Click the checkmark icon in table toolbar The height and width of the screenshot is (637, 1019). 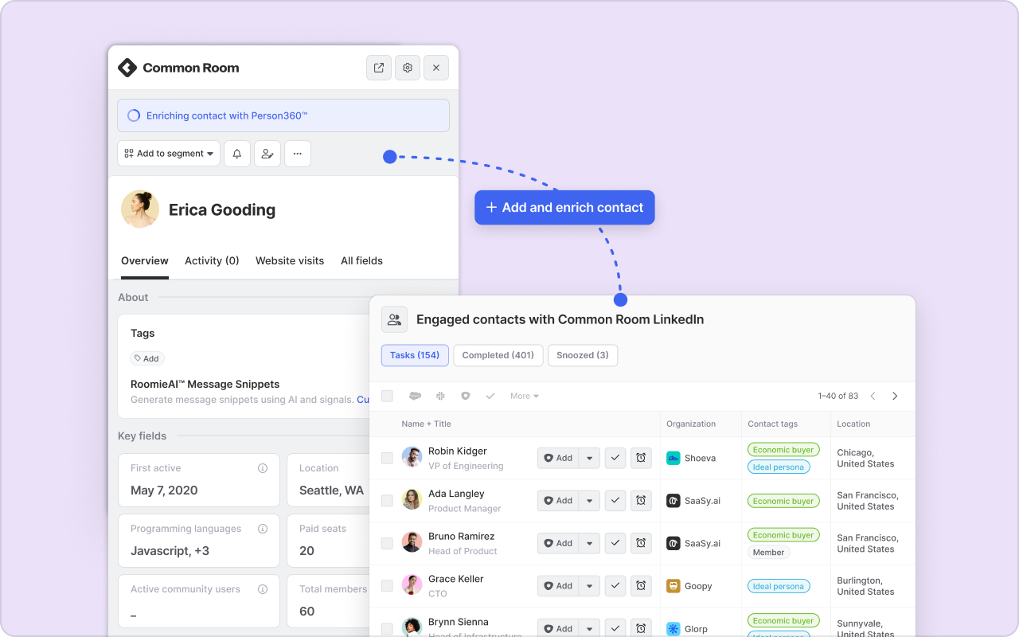click(x=490, y=396)
